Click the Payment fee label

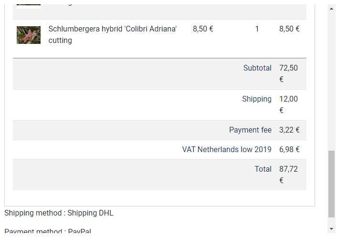(x=250, y=130)
